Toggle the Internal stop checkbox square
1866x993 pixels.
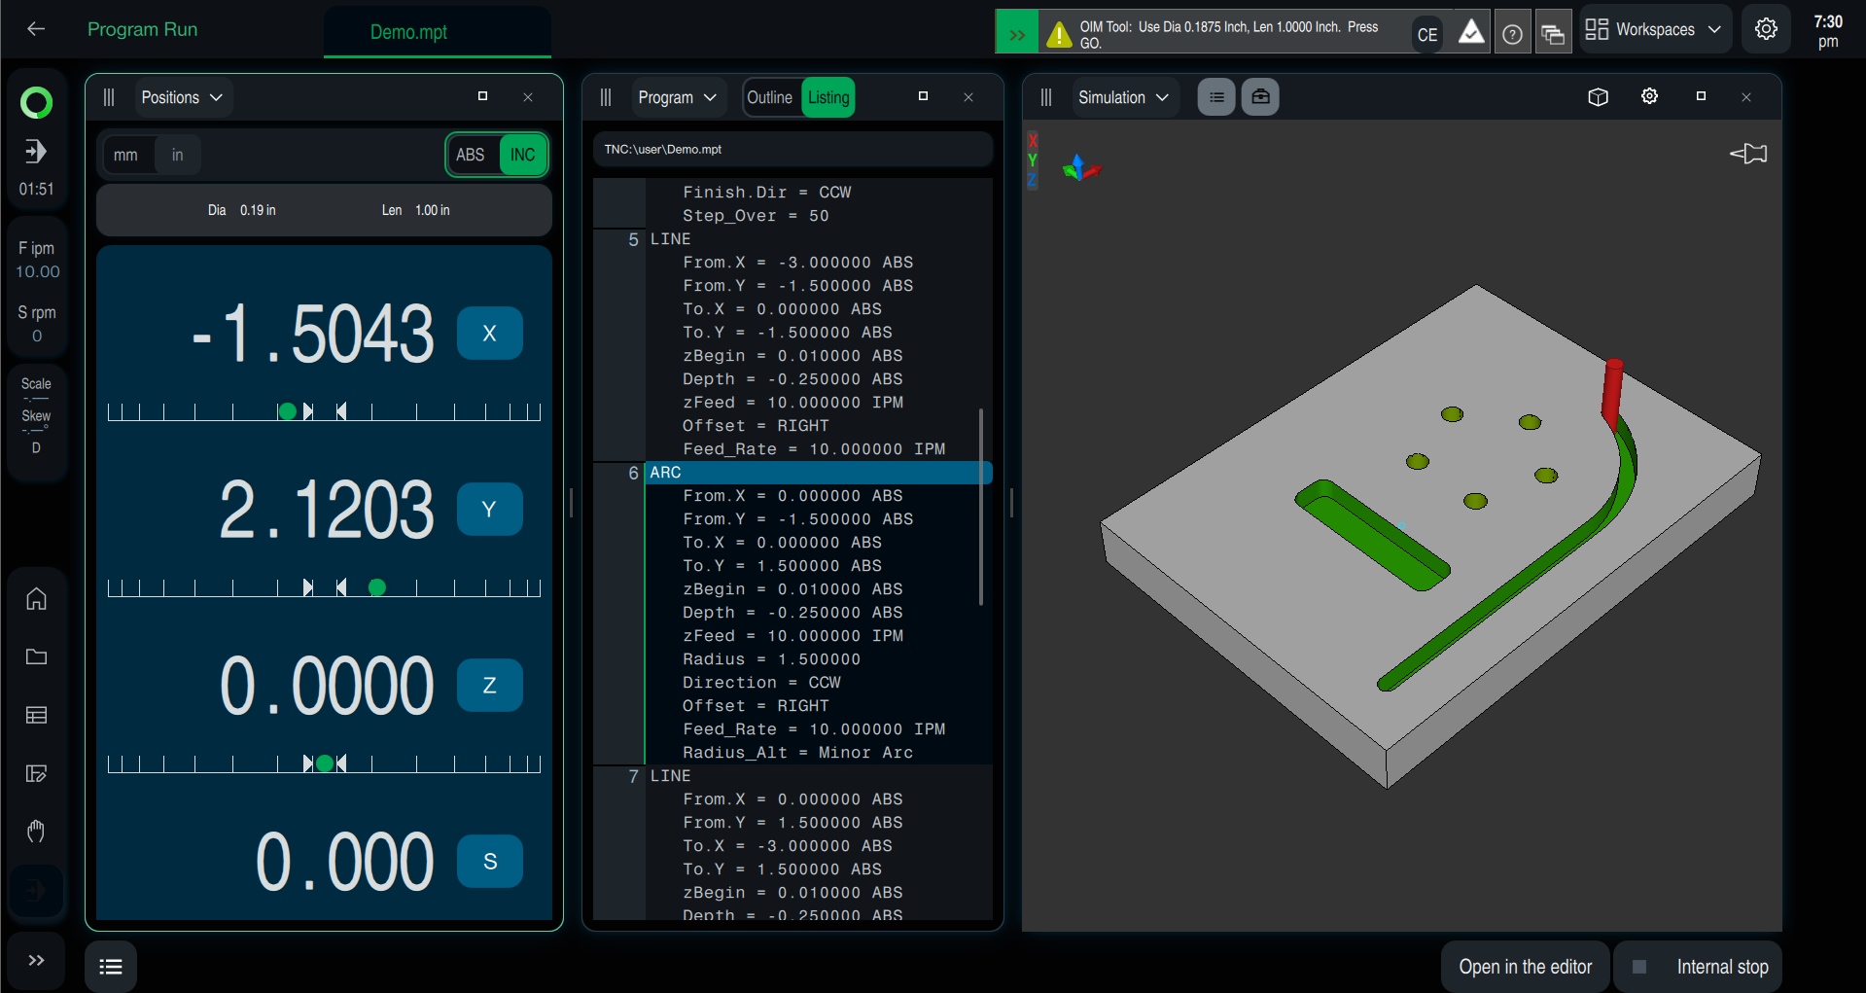point(1639,967)
